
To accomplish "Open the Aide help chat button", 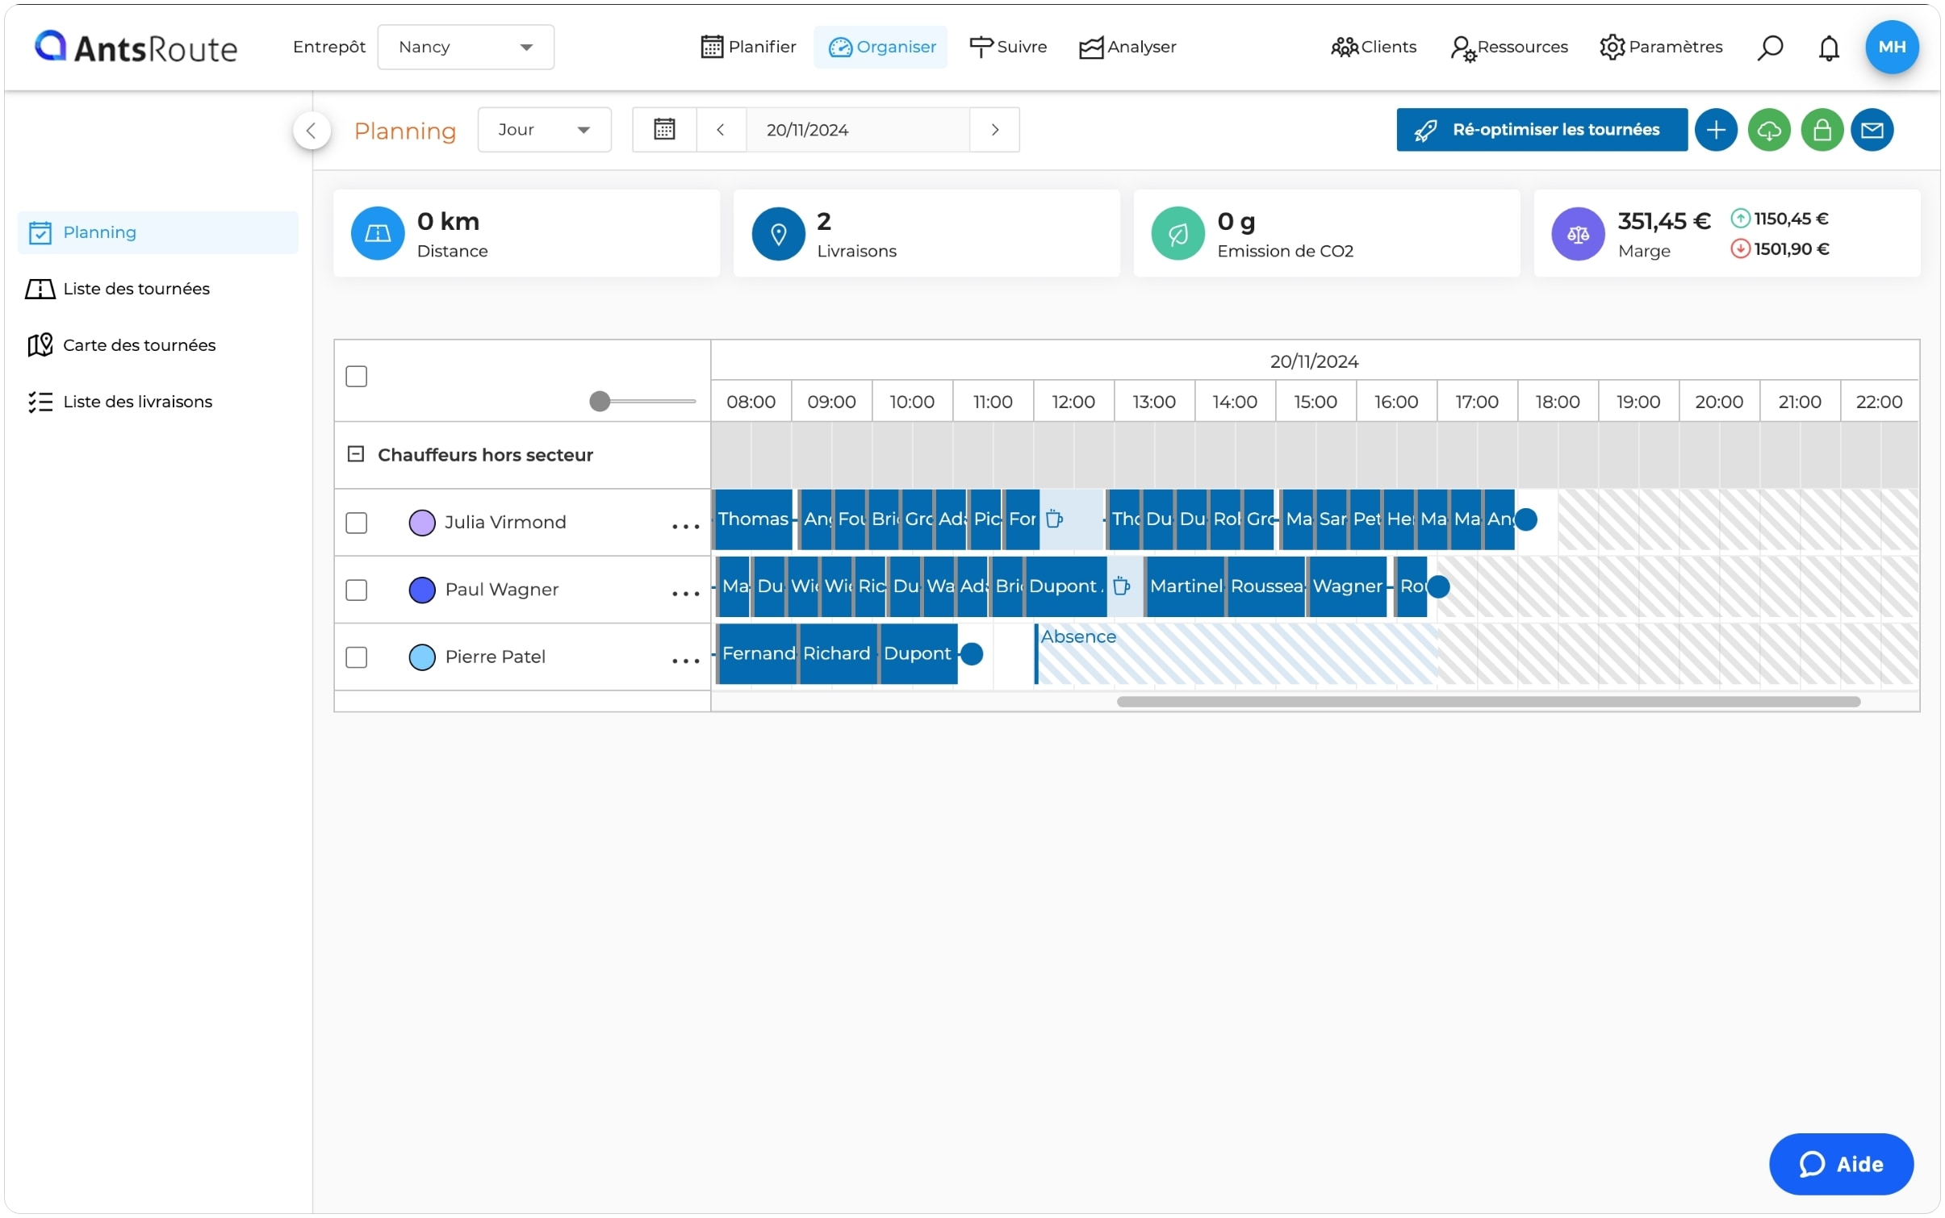I will coord(1841,1164).
